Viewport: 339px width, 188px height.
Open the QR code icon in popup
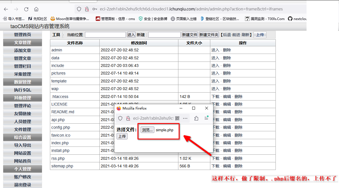point(177,118)
